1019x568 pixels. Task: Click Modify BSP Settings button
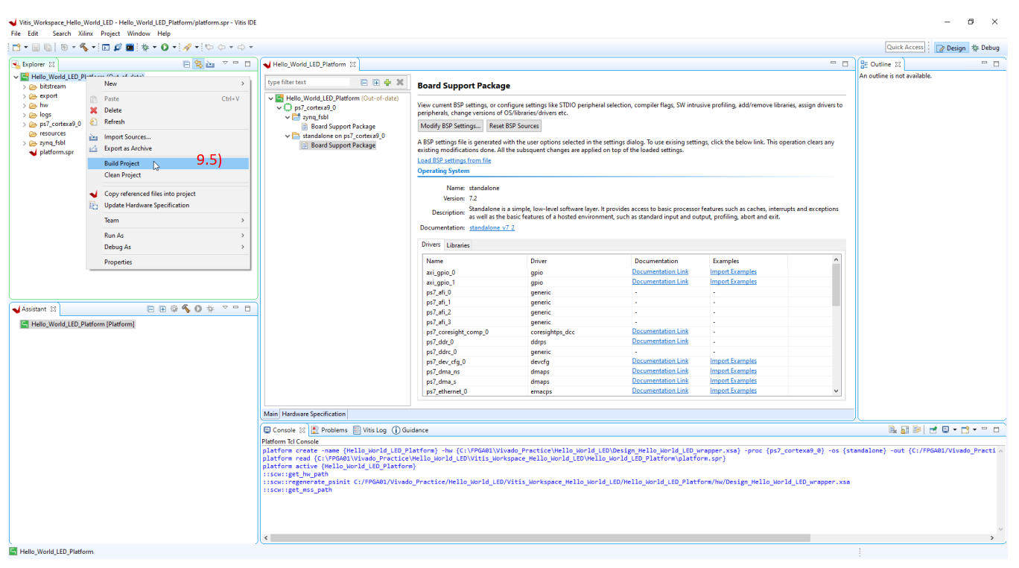point(451,125)
